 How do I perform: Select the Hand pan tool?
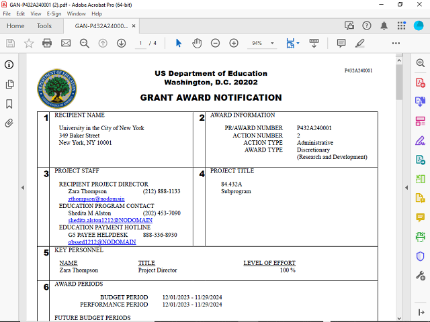197,43
